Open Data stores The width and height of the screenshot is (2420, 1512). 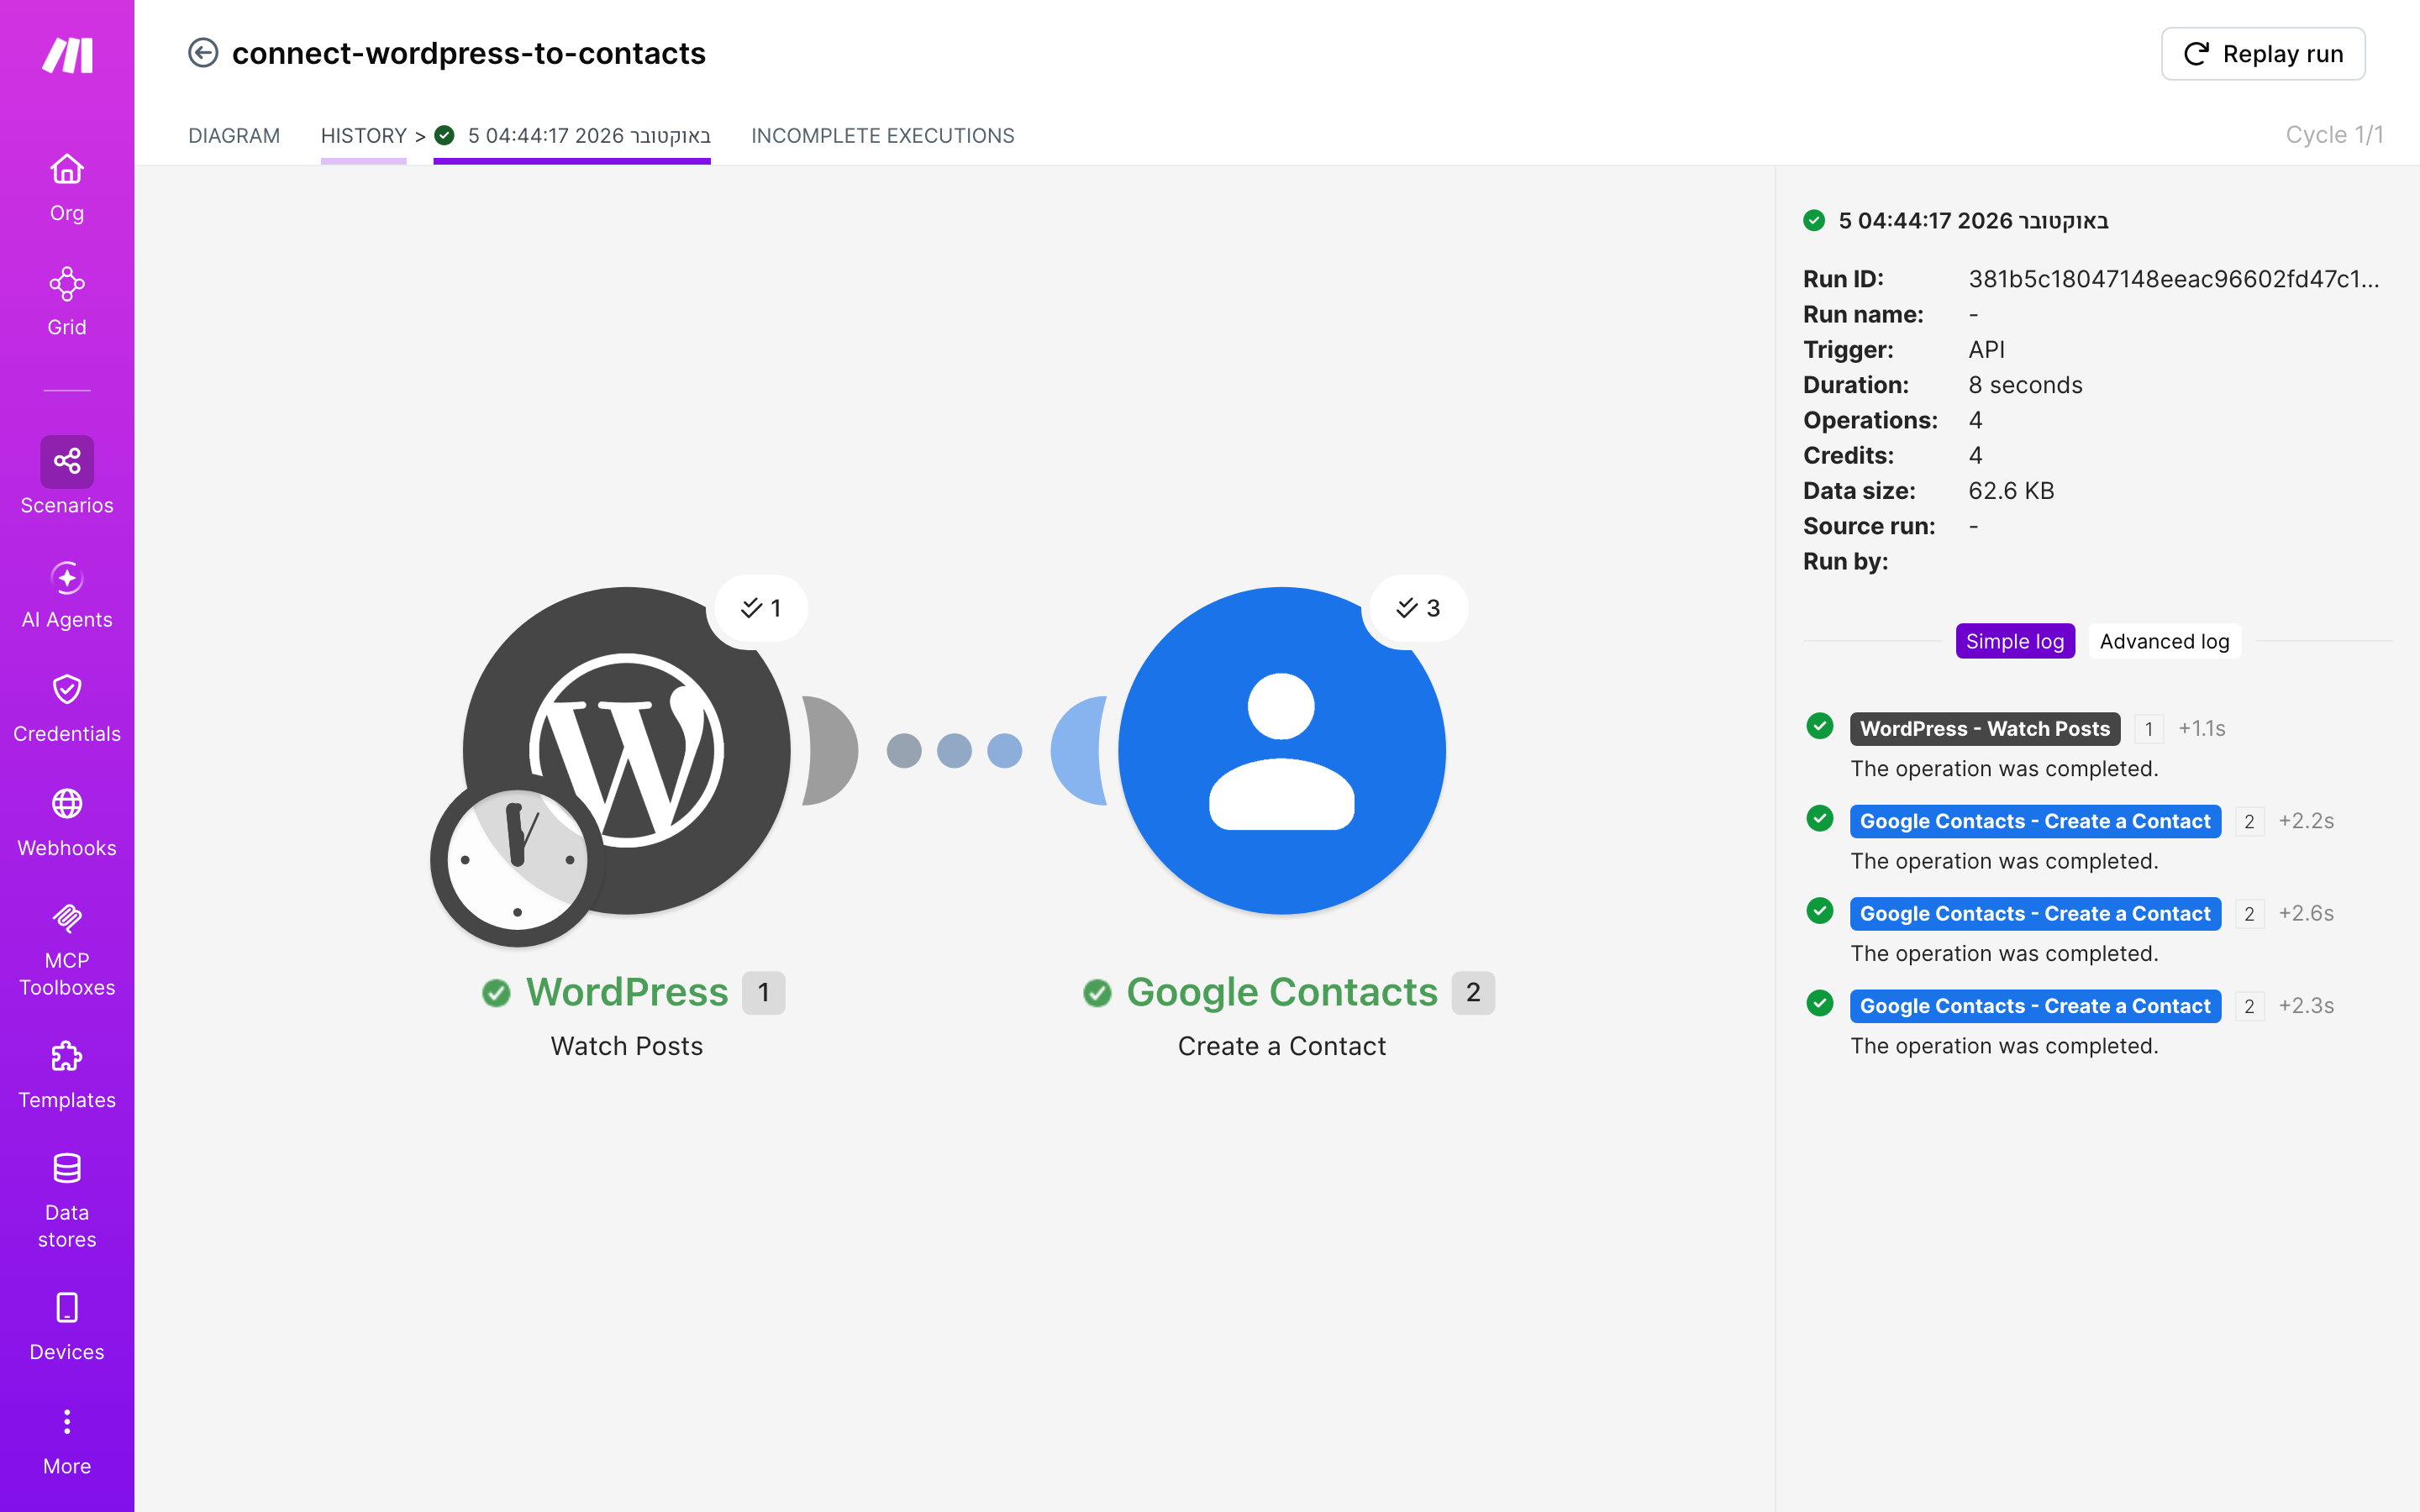[67, 1200]
